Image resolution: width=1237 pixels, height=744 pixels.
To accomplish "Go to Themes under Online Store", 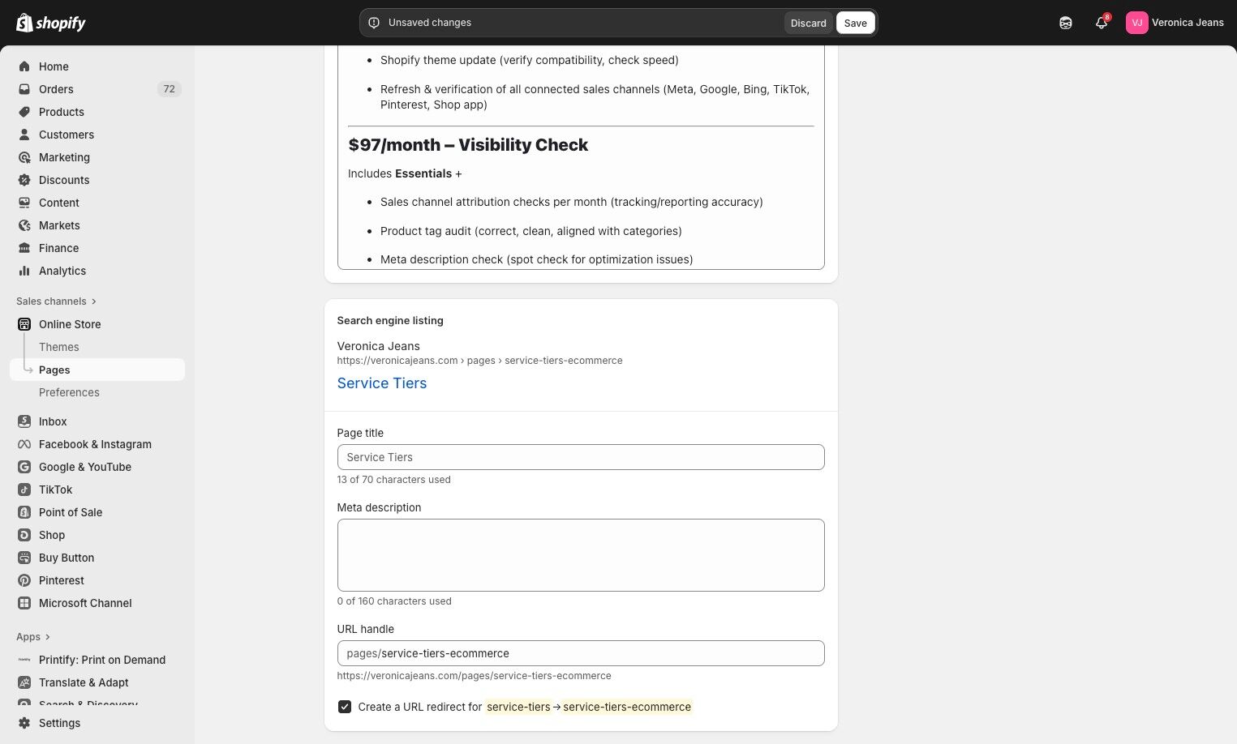I will click(x=59, y=347).
